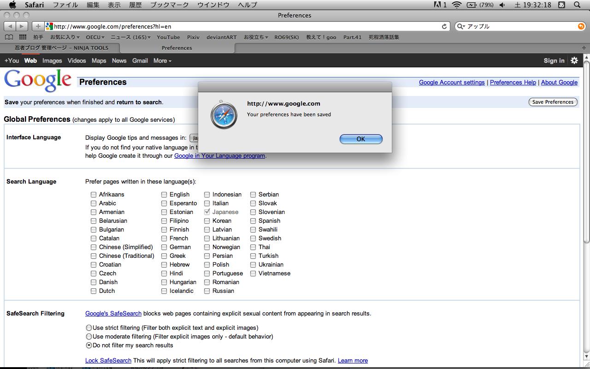This screenshot has width=590, height=369.
Task: Open Gmail from the Google bar
Action: pyautogui.click(x=140, y=61)
